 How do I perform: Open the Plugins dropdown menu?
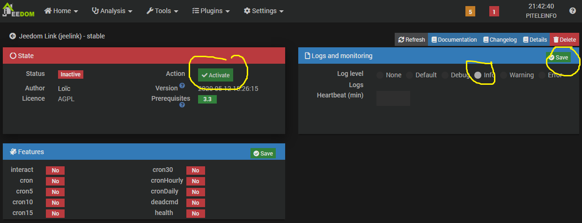211,11
